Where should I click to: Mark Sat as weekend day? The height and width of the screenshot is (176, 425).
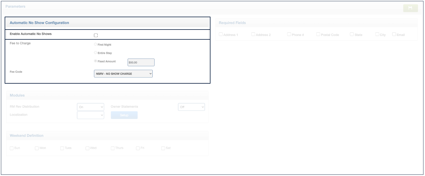pyautogui.click(x=163, y=148)
